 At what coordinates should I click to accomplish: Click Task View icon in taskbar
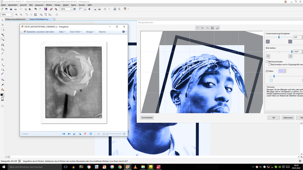click(x=65, y=167)
